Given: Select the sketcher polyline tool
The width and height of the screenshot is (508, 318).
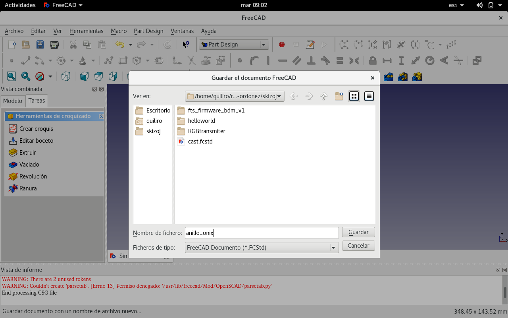Looking at the screenshot, I should click(x=108, y=61).
